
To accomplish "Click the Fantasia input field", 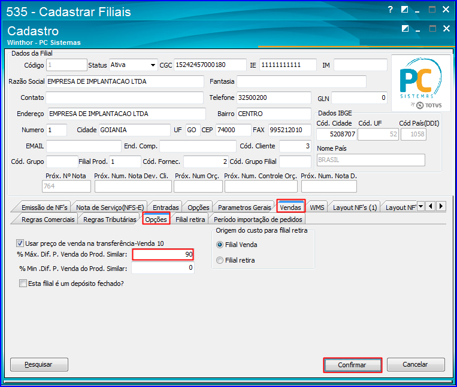I will 301,81.
